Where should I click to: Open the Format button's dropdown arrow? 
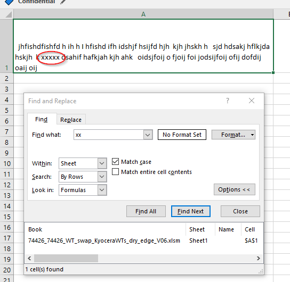252,135
